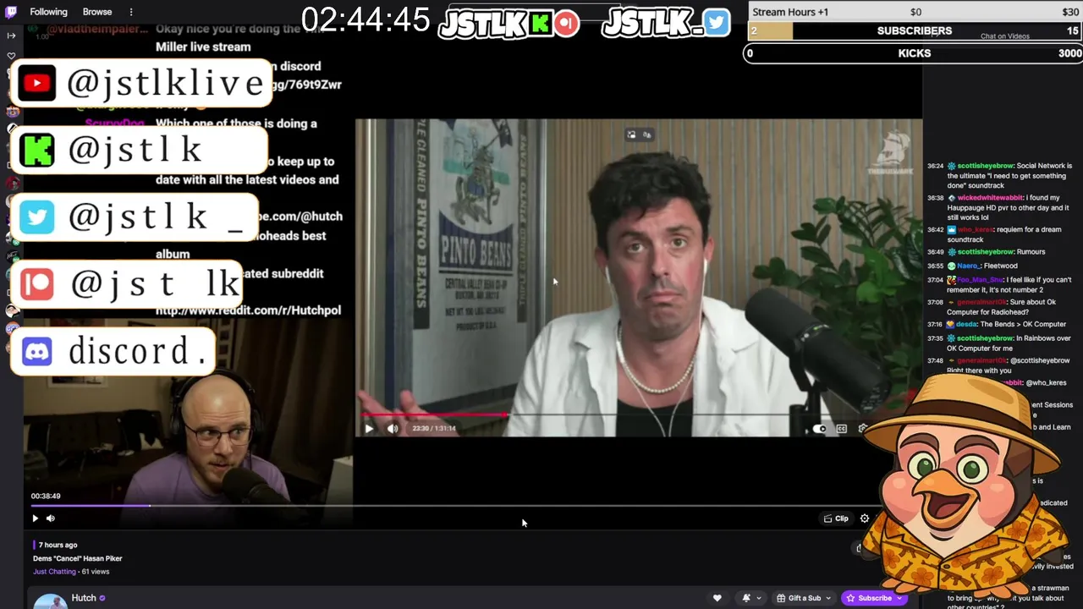Expand the Gift a Sub dropdown chevron
This screenshot has width=1083, height=609.
pyautogui.click(x=827, y=598)
